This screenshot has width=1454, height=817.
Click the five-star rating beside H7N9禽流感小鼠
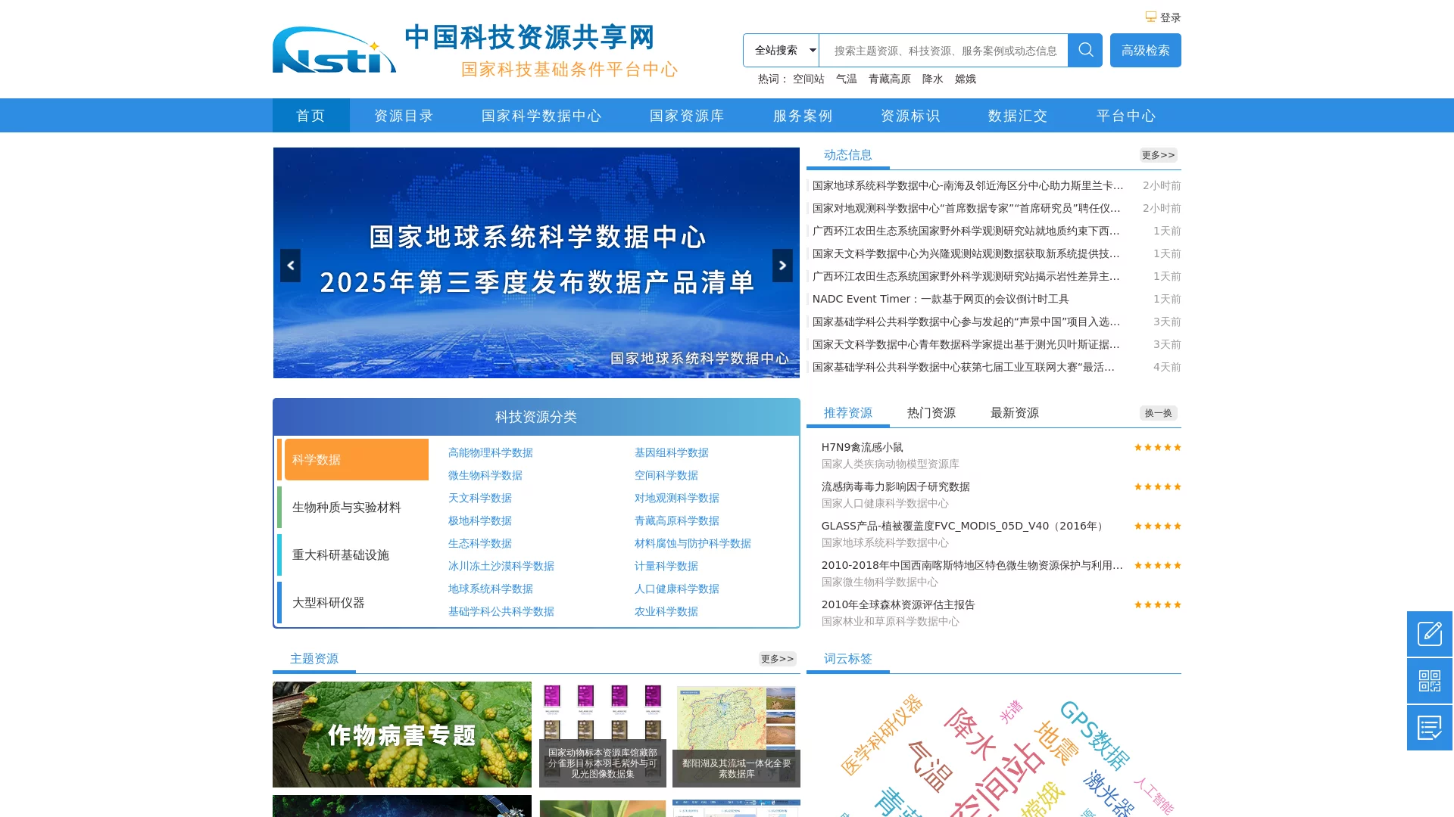(1157, 447)
